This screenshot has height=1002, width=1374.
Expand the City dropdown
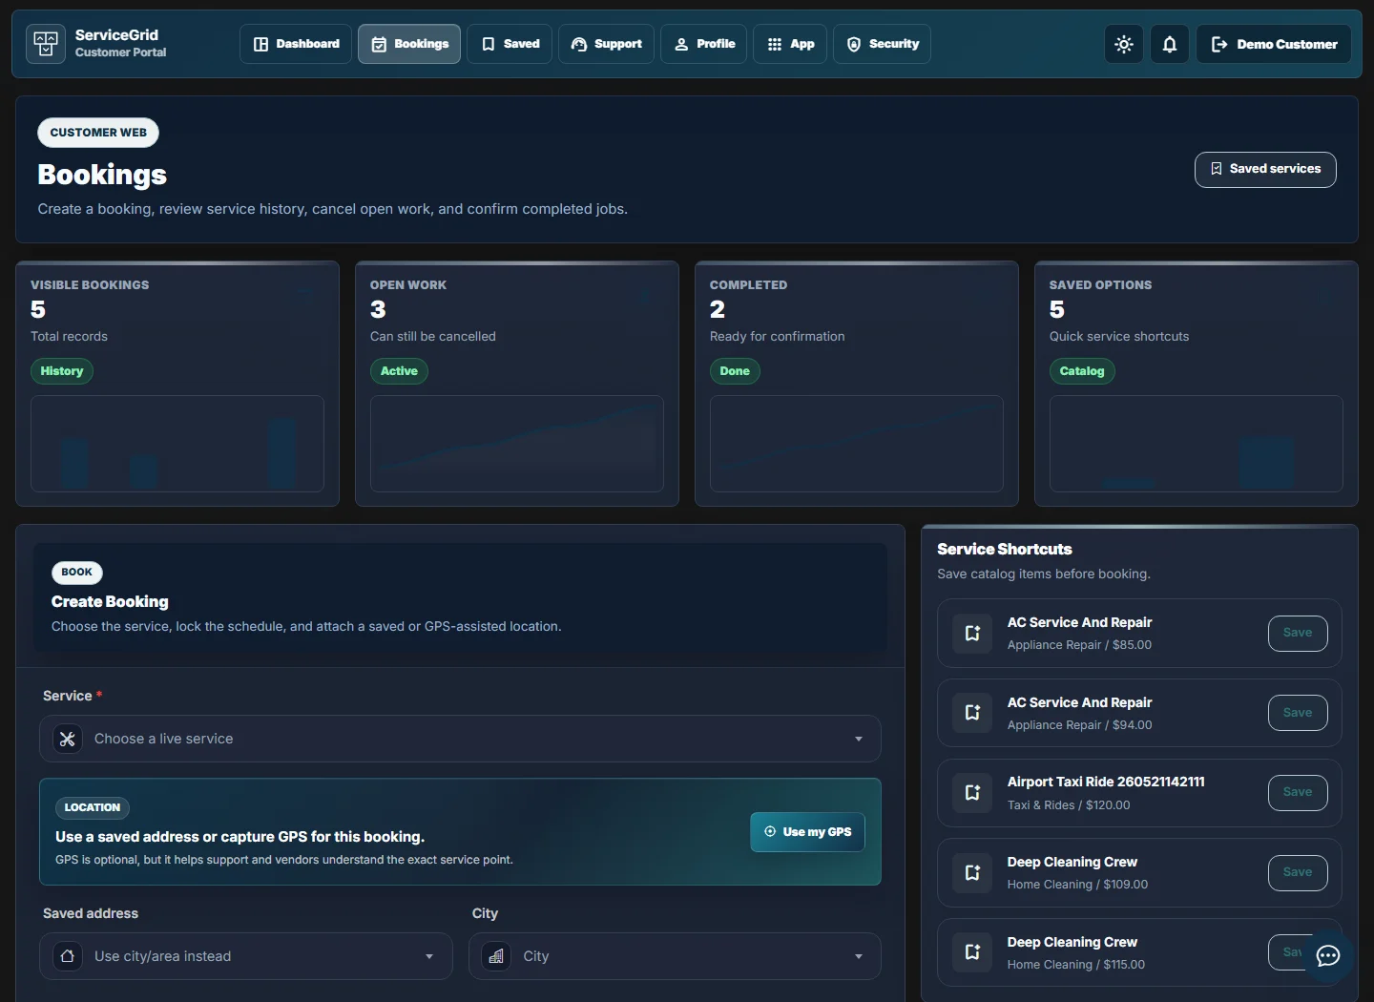click(675, 956)
